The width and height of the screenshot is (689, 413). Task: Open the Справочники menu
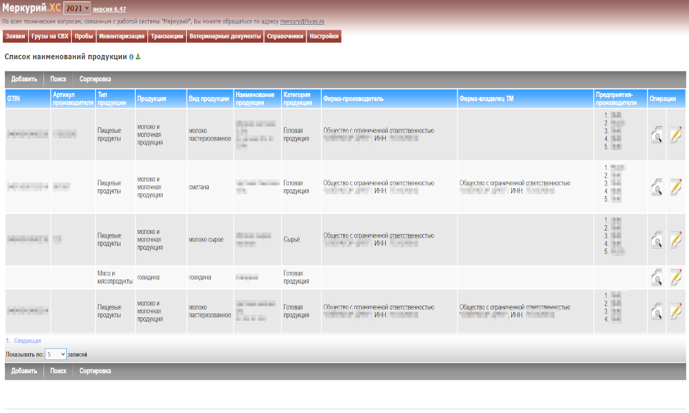tap(285, 36)
